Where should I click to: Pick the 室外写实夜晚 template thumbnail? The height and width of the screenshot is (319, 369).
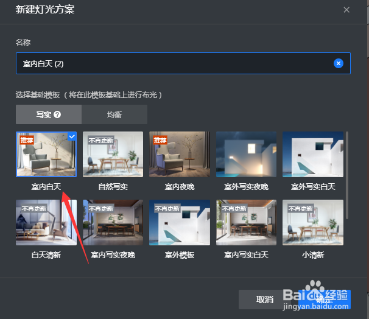[x=246, y=154]
